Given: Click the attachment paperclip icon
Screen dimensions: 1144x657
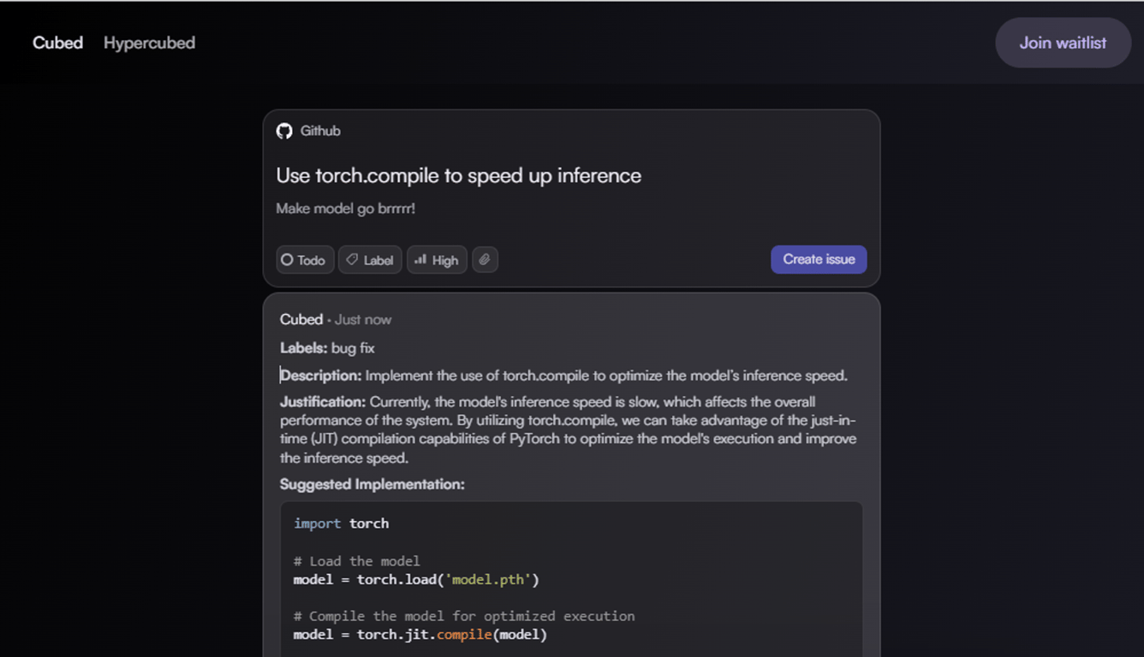Looking at the screenshot, I should click(485, 259).
